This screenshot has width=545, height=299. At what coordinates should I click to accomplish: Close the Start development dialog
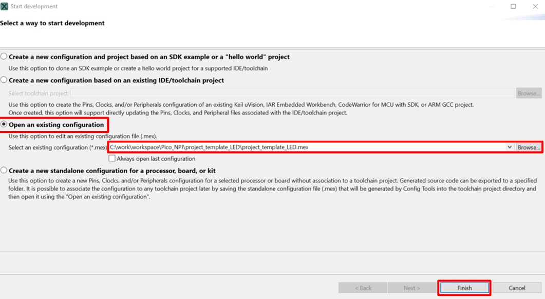click(534, 7)
